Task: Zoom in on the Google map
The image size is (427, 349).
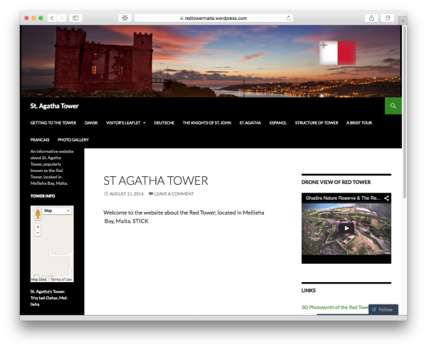Action: click(38, 226)
